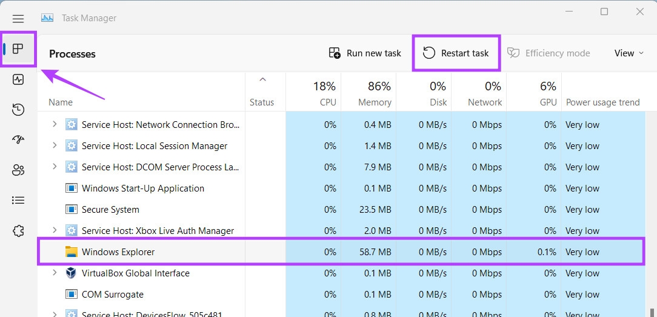Sort by Memory column header
This screenshot has width=657, height=317.
pyautogui.click(x=368, y=93)
